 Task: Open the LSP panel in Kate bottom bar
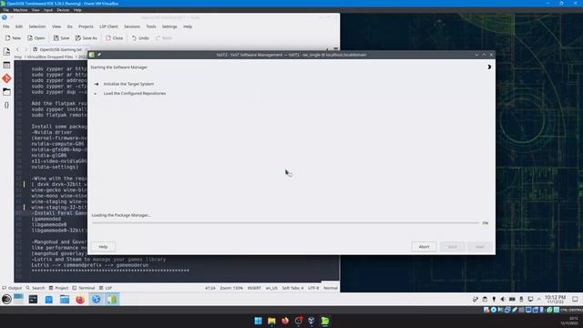tap(106, 288)
